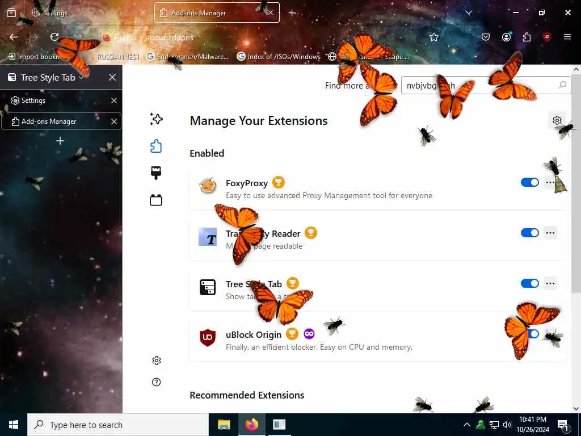This screenshot has width=581, height=436.
Task: Go back one page
Action: (14, 37)
